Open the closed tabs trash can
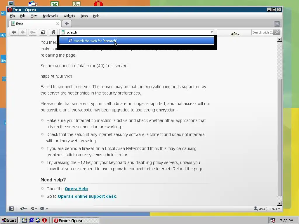Screen dimensions: 299x224 [277, 24]
